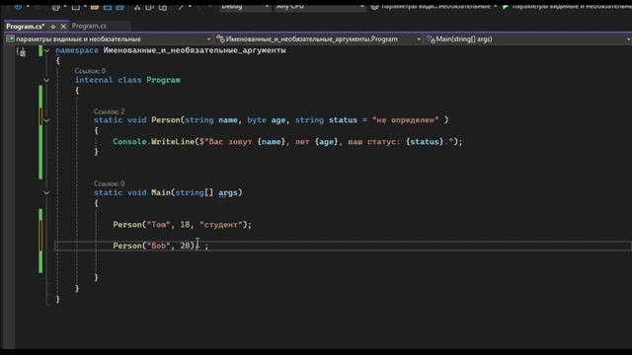
Task: Collapse the Main method block
Action: coord(46,193)
